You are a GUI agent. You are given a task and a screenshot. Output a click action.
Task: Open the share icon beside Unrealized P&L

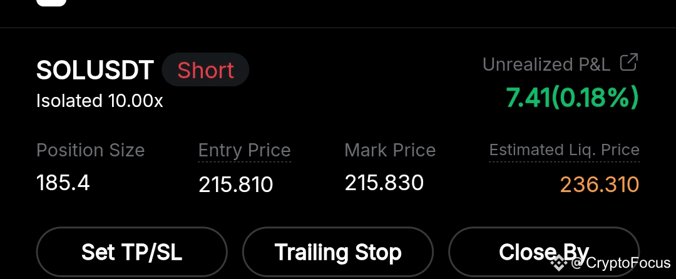tap(628, 63)
